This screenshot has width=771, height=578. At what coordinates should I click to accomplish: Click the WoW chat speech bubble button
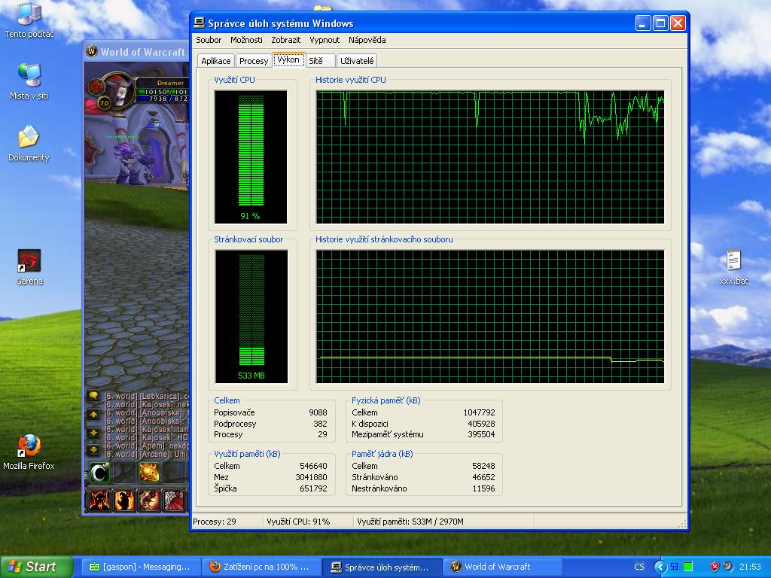(x=93, y=396)
